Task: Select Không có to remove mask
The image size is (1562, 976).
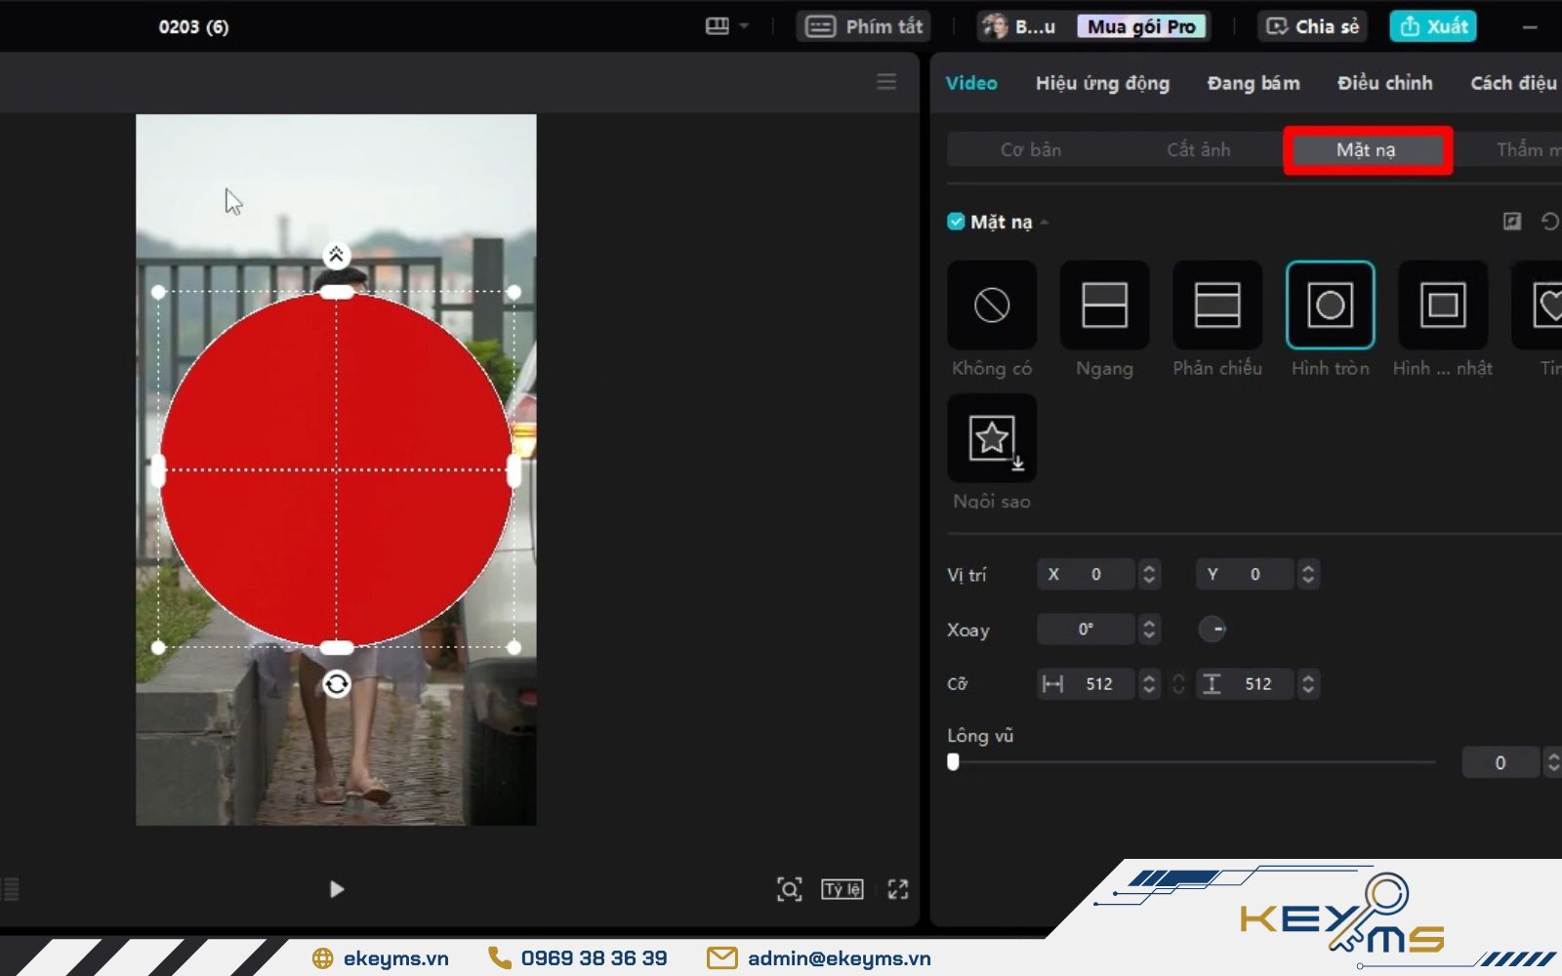Action: pyautogui.click(x=992, y=305)
